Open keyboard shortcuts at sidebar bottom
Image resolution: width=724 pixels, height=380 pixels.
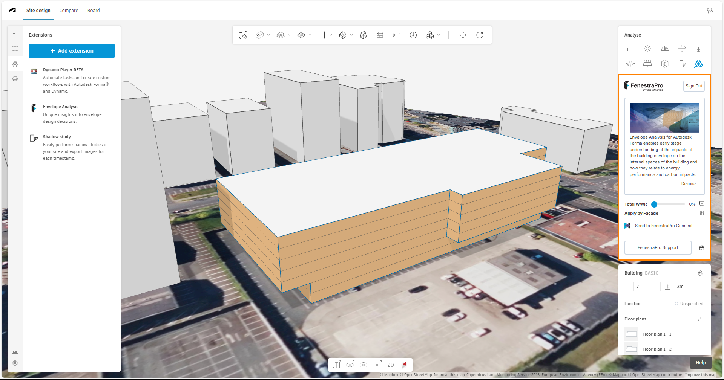(15, 351)
